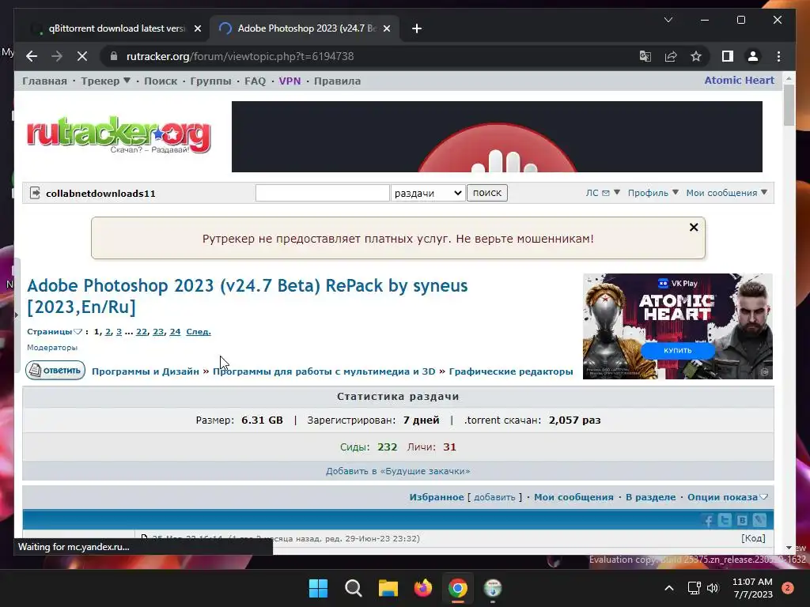Viewport: 810px width, 607px height.
Task: Click the Atomic Heart link at top right
Action: (x=740, y=81)
